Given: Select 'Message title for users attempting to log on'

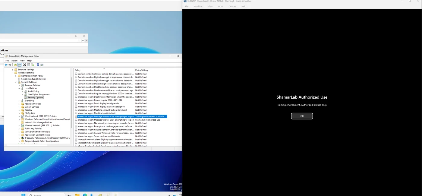Looking at the screenshot, I should [x=105, y=120].
